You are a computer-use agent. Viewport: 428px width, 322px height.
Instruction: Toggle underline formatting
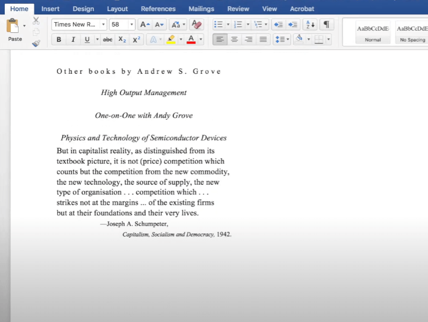pos(86,39)
